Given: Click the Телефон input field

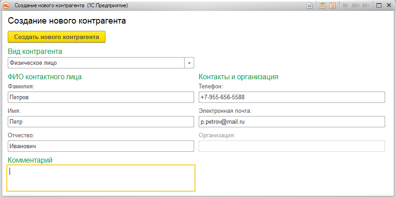Looking at the screenshot, I should (292, 97).
